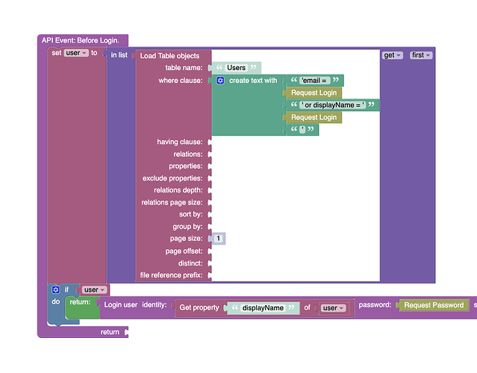Edit the displayName property text field
The height and width of the screenshot is (373, 477).
[x=263, y=307]
